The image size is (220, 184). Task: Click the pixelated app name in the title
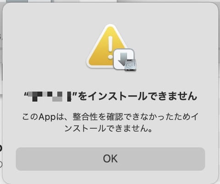[x=49, y=97]
